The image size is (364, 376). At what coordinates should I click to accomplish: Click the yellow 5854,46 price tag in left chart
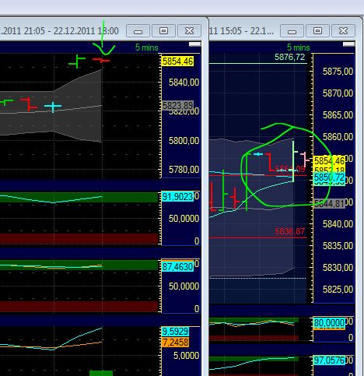[x=177, y=61]
